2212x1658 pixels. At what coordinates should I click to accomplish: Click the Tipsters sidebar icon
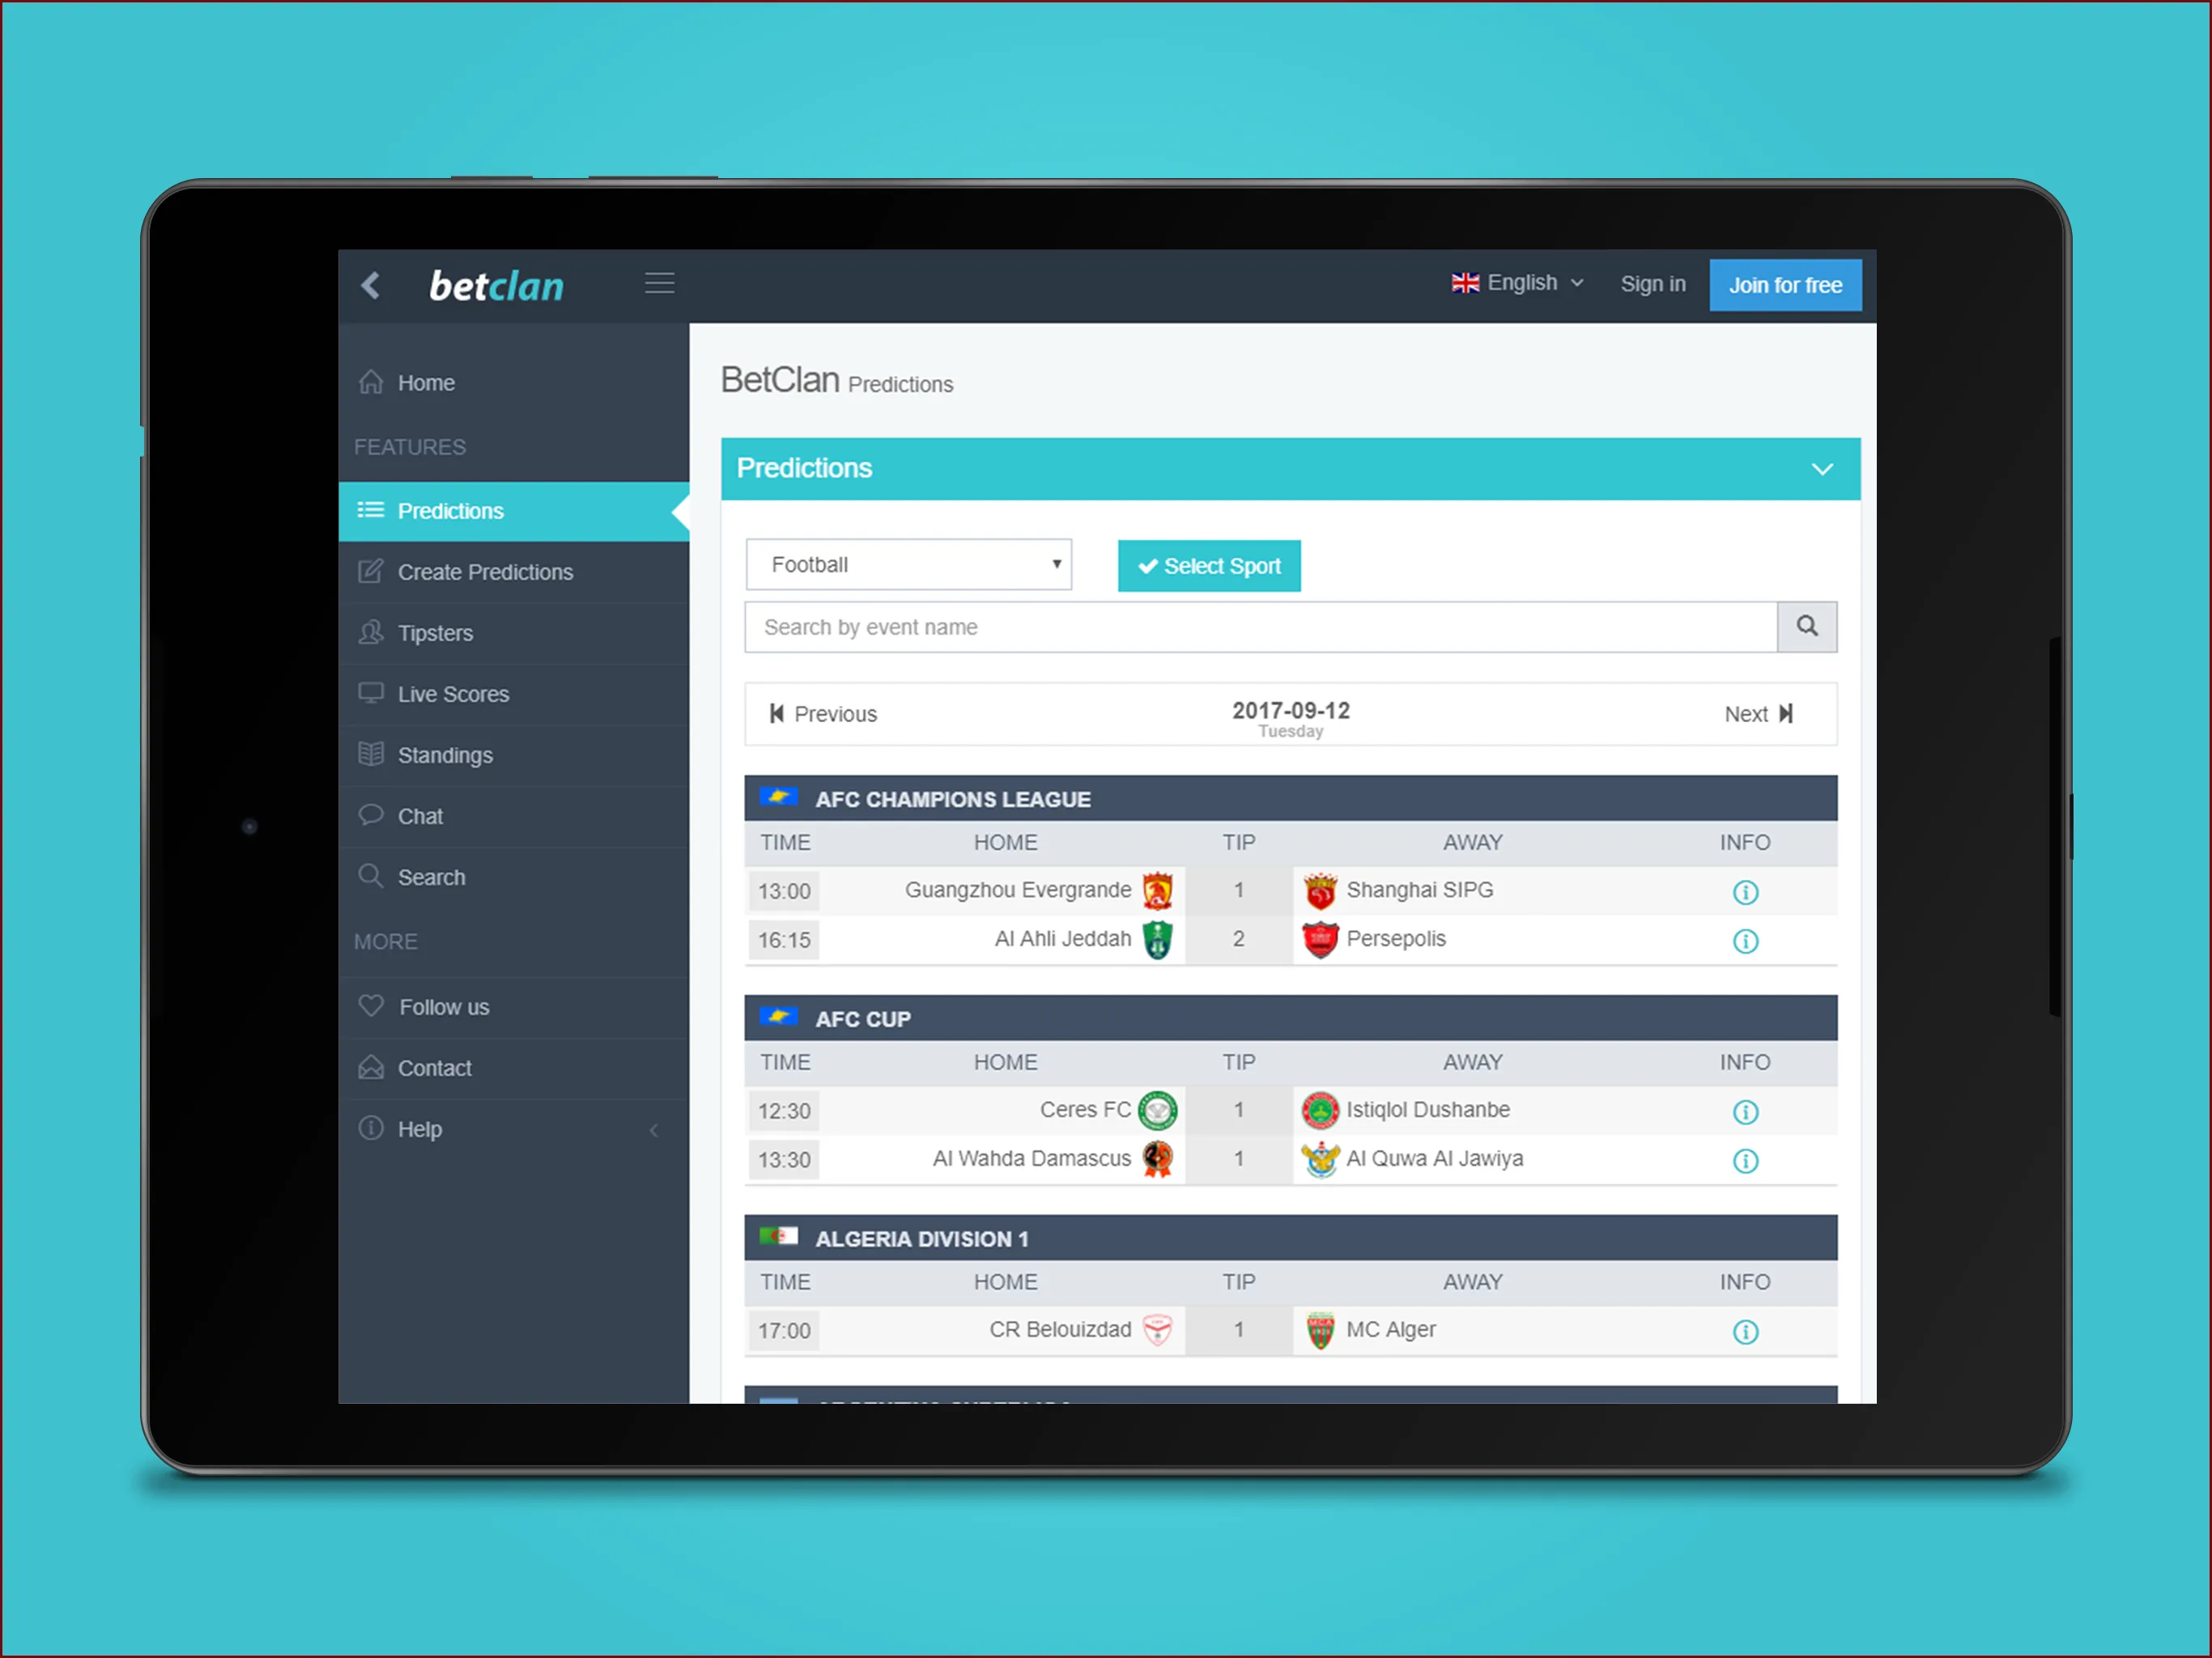[371, 632]
